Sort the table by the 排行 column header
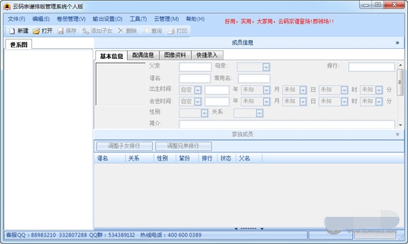The width and height of the screenshot is (408, 244). (x=208, y=158)
